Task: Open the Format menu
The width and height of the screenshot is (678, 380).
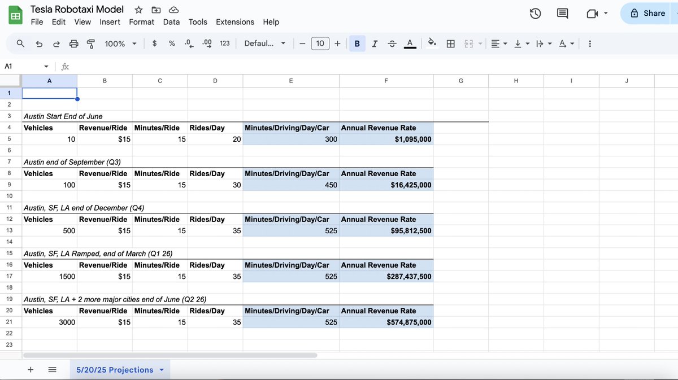Action: pyautogui.click(x=141, y=22)
